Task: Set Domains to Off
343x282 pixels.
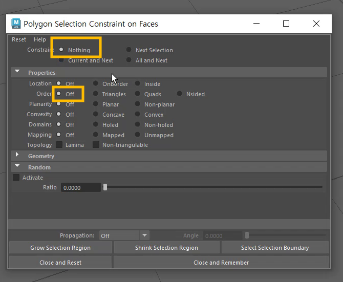Action: coord(58,124)
